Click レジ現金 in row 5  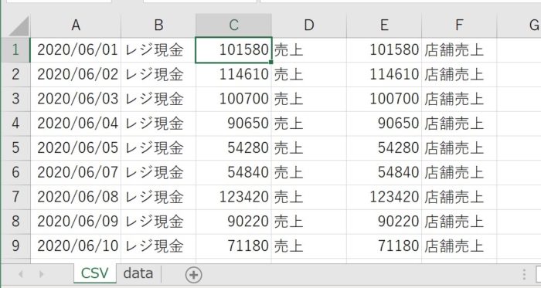[158, 147]
